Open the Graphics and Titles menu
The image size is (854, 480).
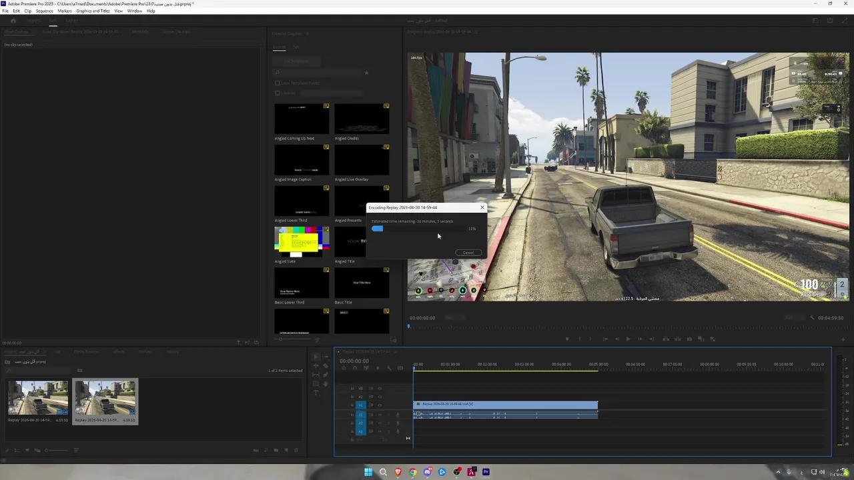coord(93,11)
